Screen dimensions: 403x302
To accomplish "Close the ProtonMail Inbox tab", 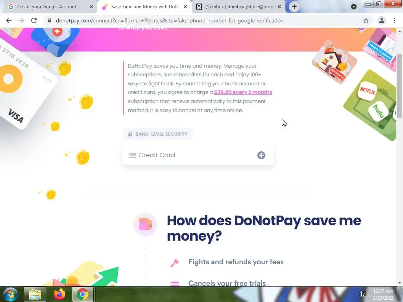I will click(x=279, y=7).
